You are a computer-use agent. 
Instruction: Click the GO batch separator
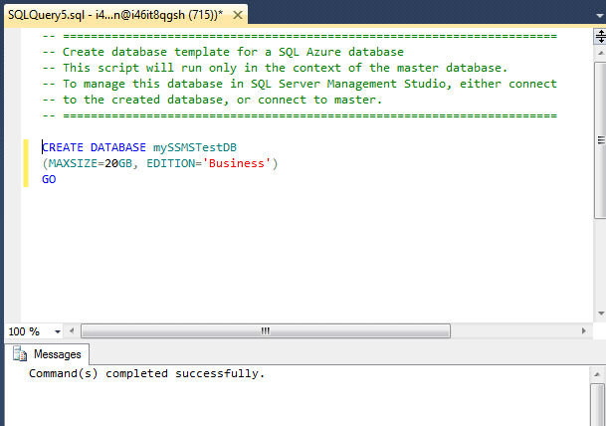click(x=49, y=179)
